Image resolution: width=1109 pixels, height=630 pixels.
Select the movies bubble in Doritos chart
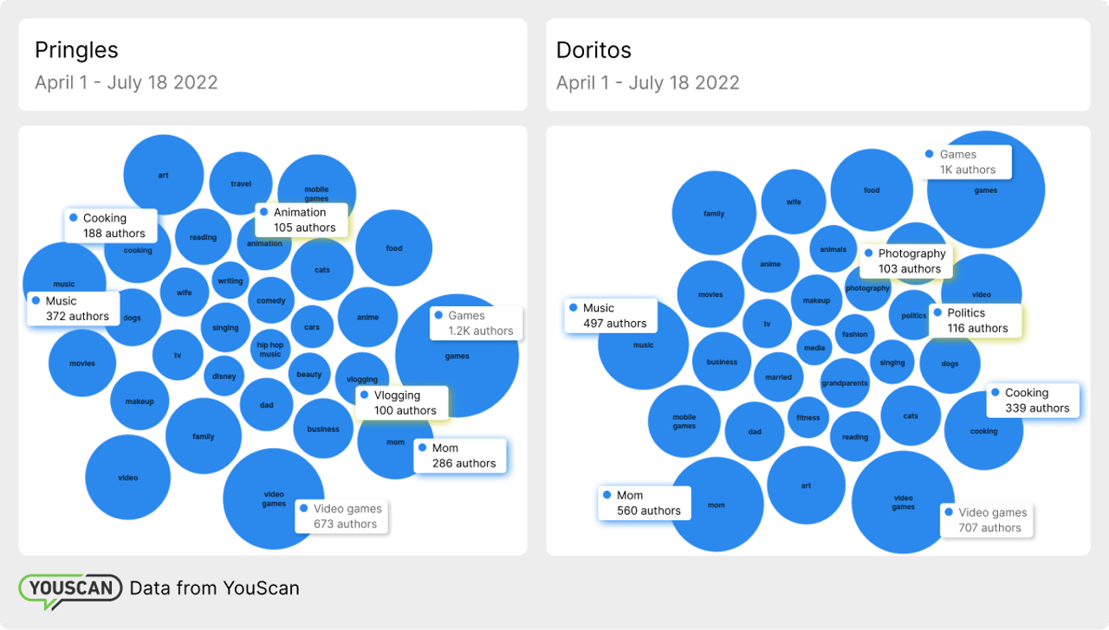[710, 294]
